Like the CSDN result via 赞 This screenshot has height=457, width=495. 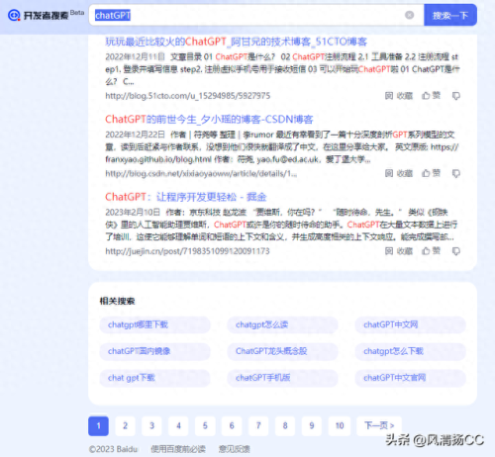coord(431,173)
